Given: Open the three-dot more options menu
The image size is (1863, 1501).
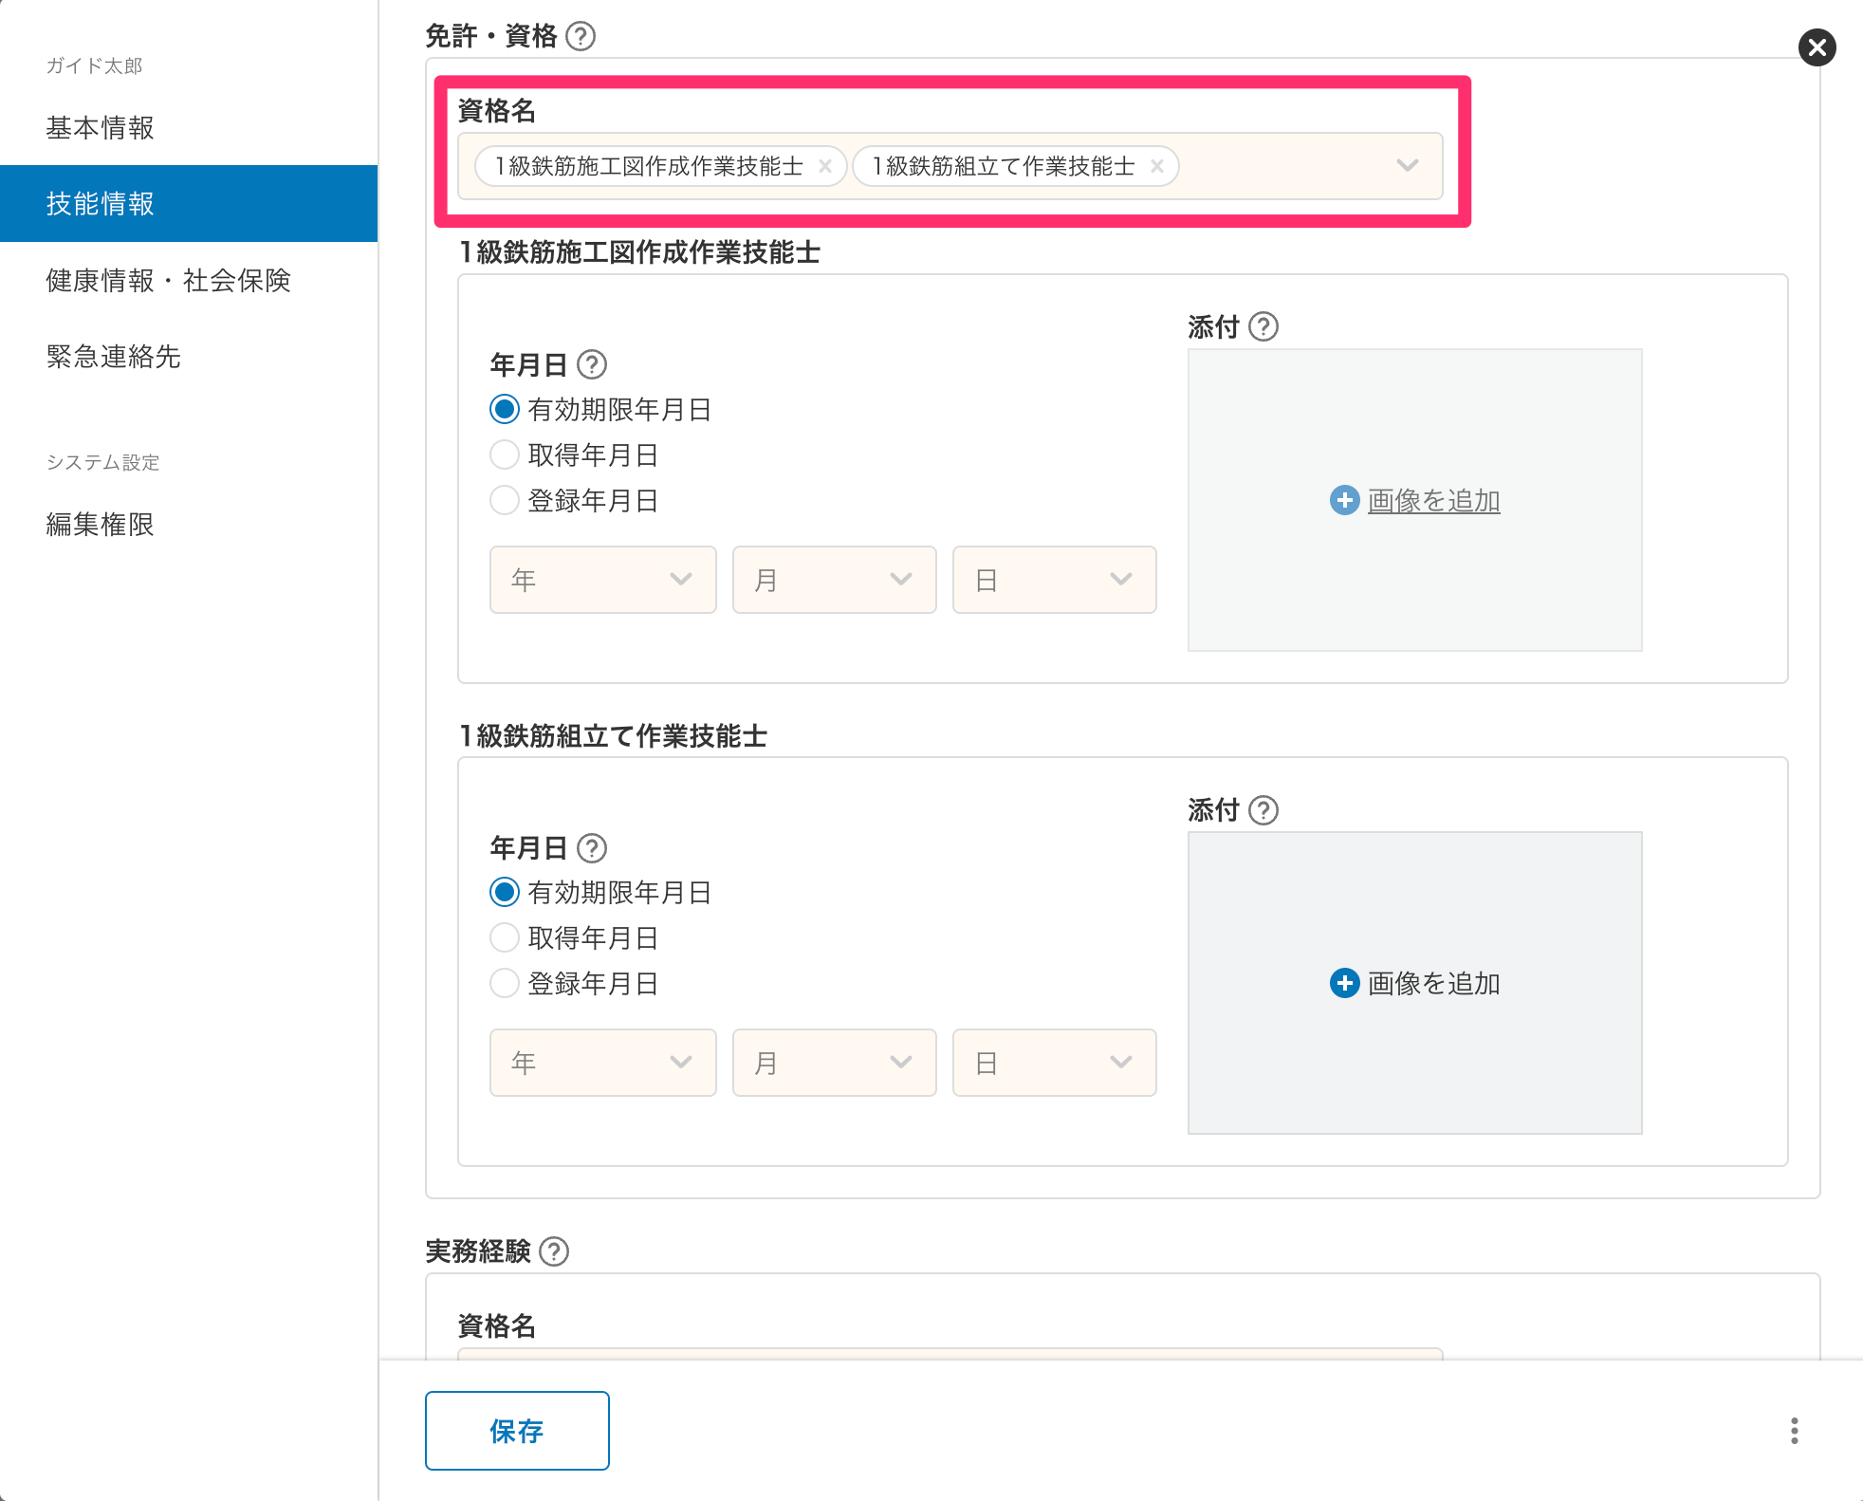Looking at the screenshot, I should point(1794,1431).
